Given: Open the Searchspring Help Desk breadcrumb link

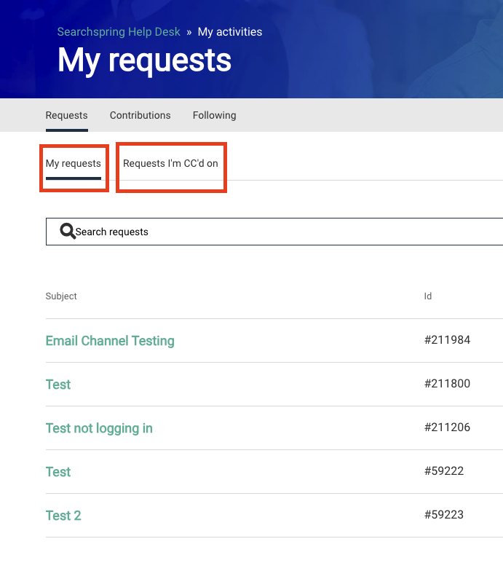Looking at the screenshot, I should (119, 32).
